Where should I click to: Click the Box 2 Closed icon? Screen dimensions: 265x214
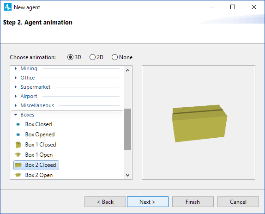click(18, 165)
